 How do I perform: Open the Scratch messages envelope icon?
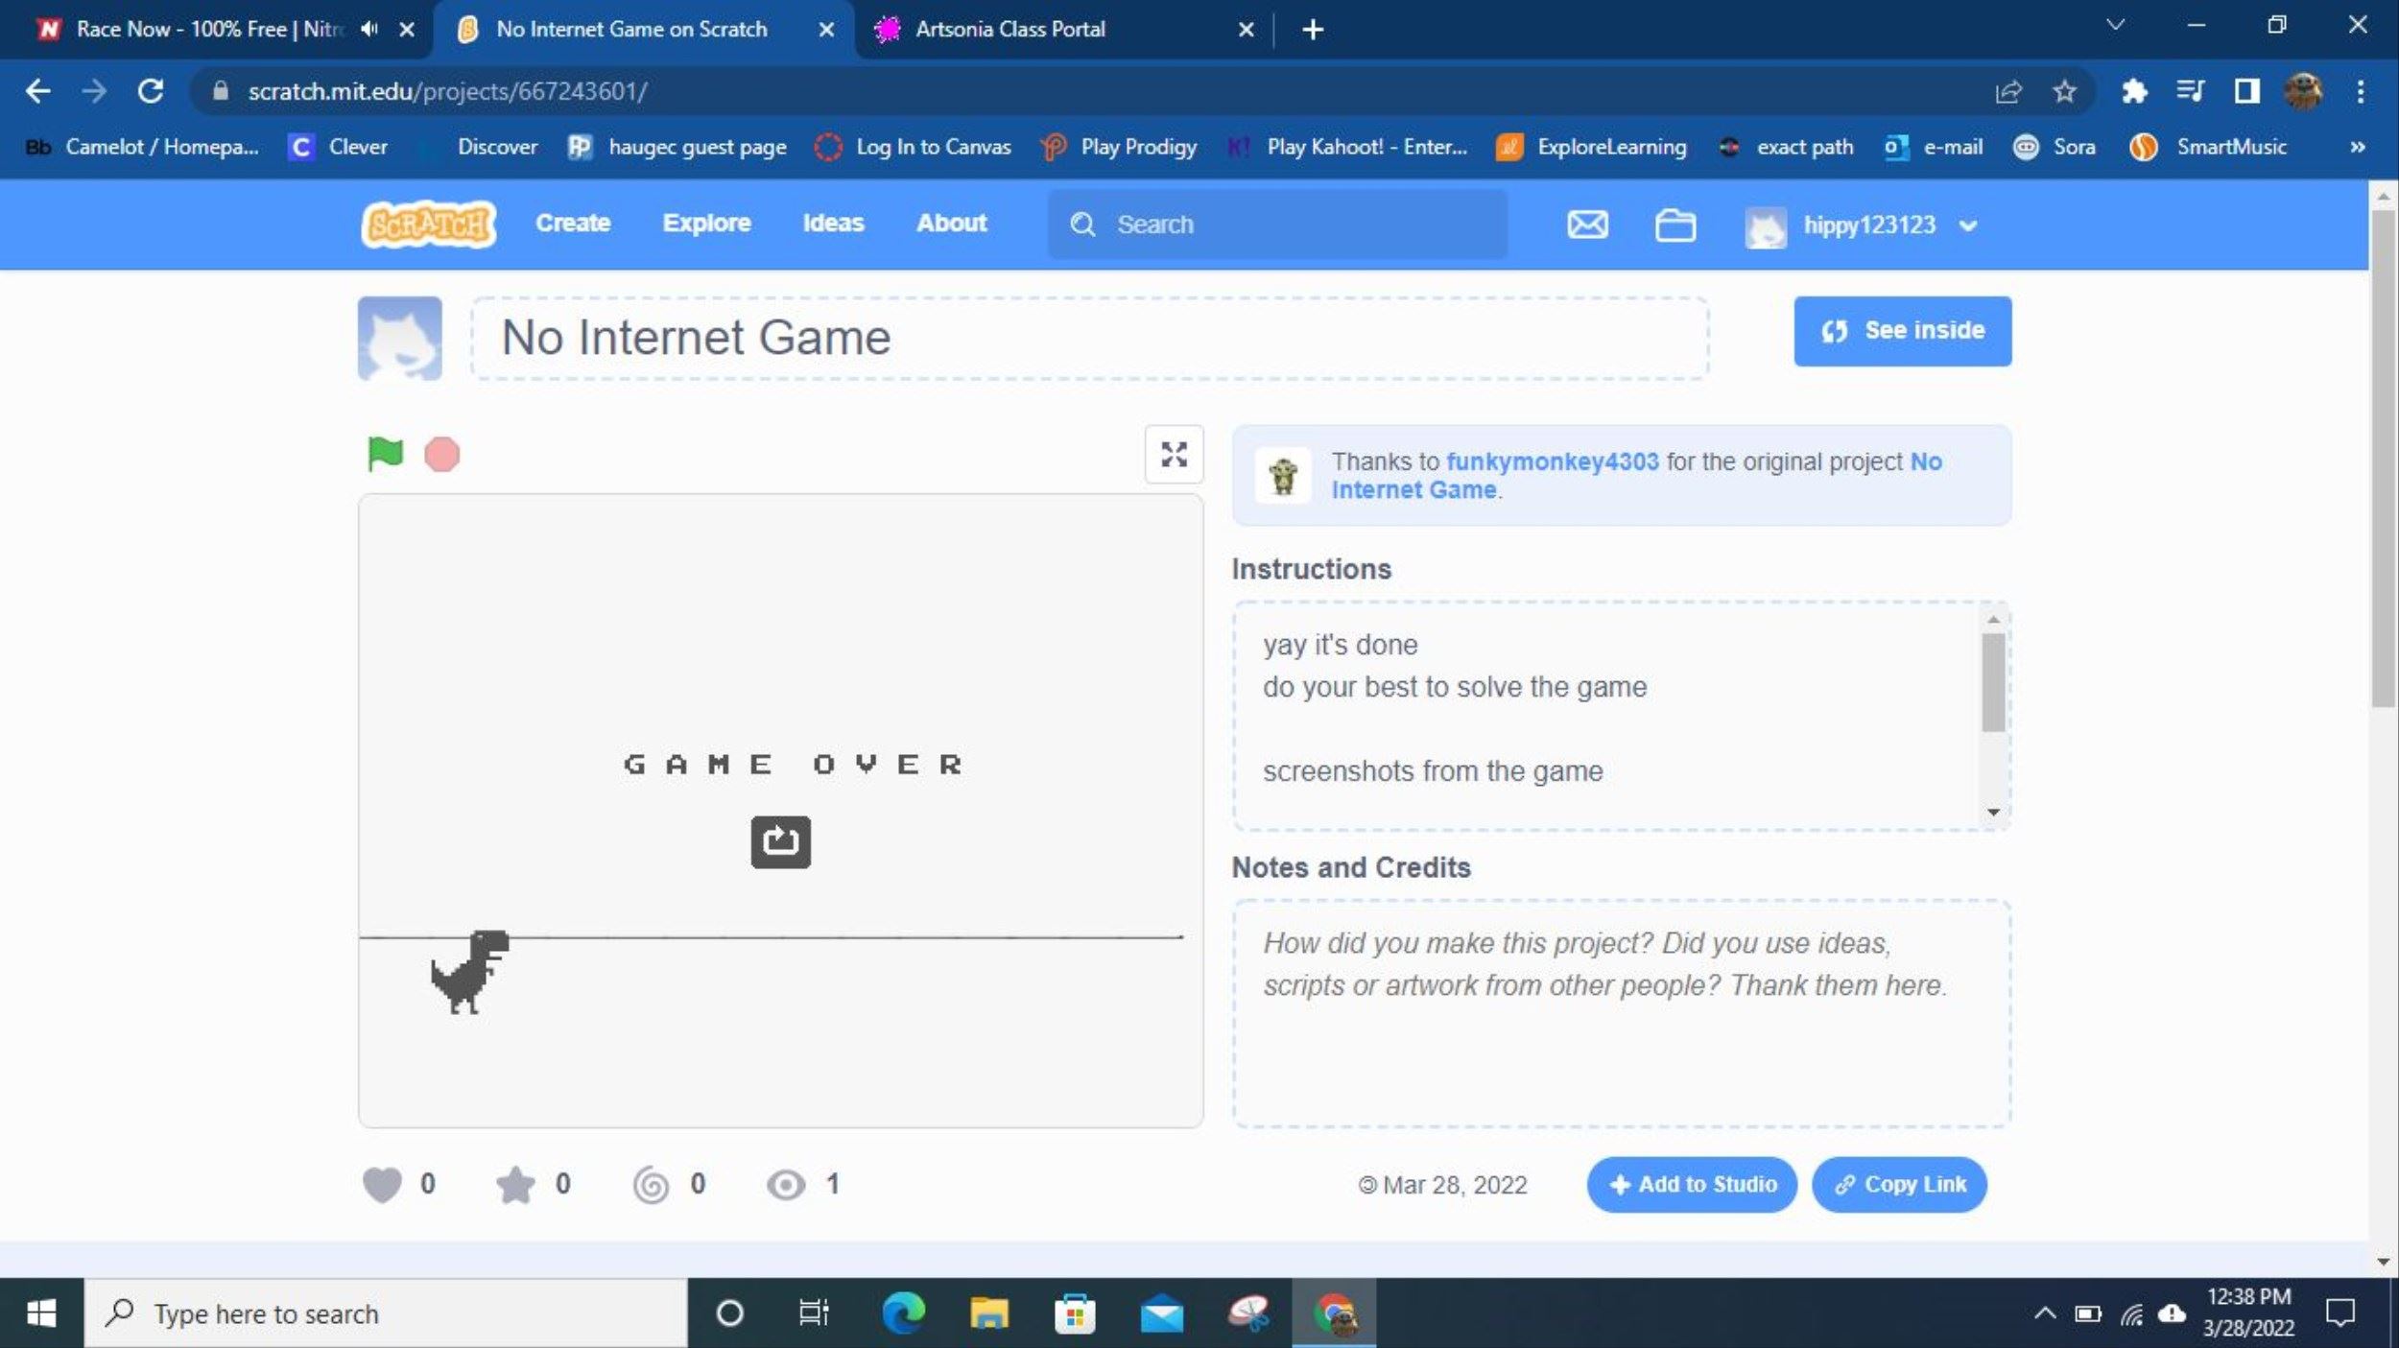point(1587,225)
